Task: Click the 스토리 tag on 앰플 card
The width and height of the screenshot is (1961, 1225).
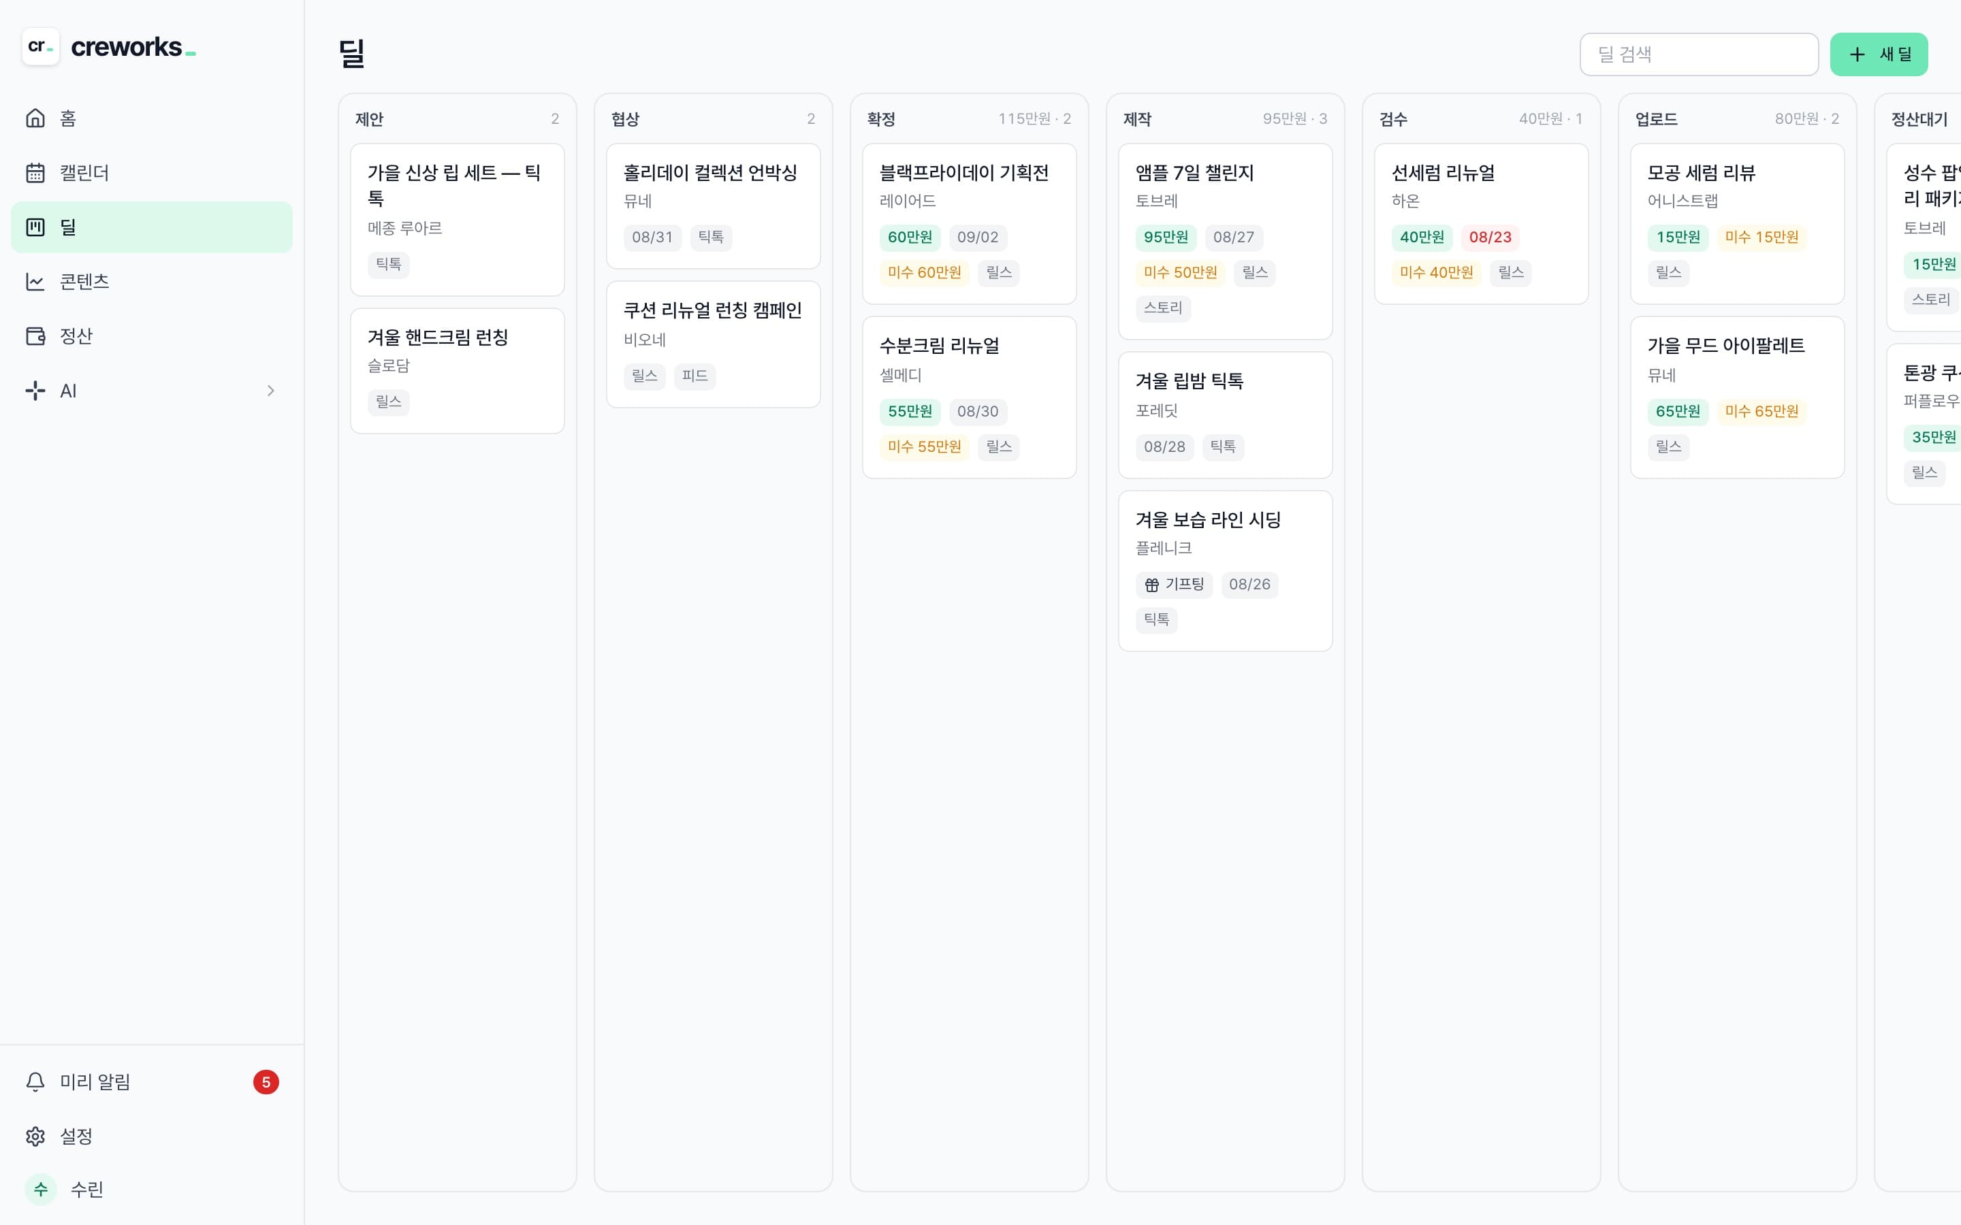Action: coord(1163,308)
